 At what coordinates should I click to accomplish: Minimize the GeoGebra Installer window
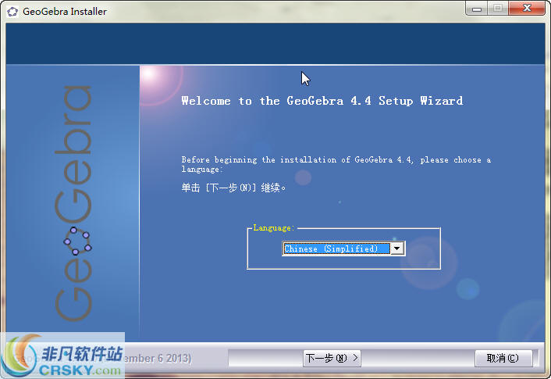pos(477,9)
